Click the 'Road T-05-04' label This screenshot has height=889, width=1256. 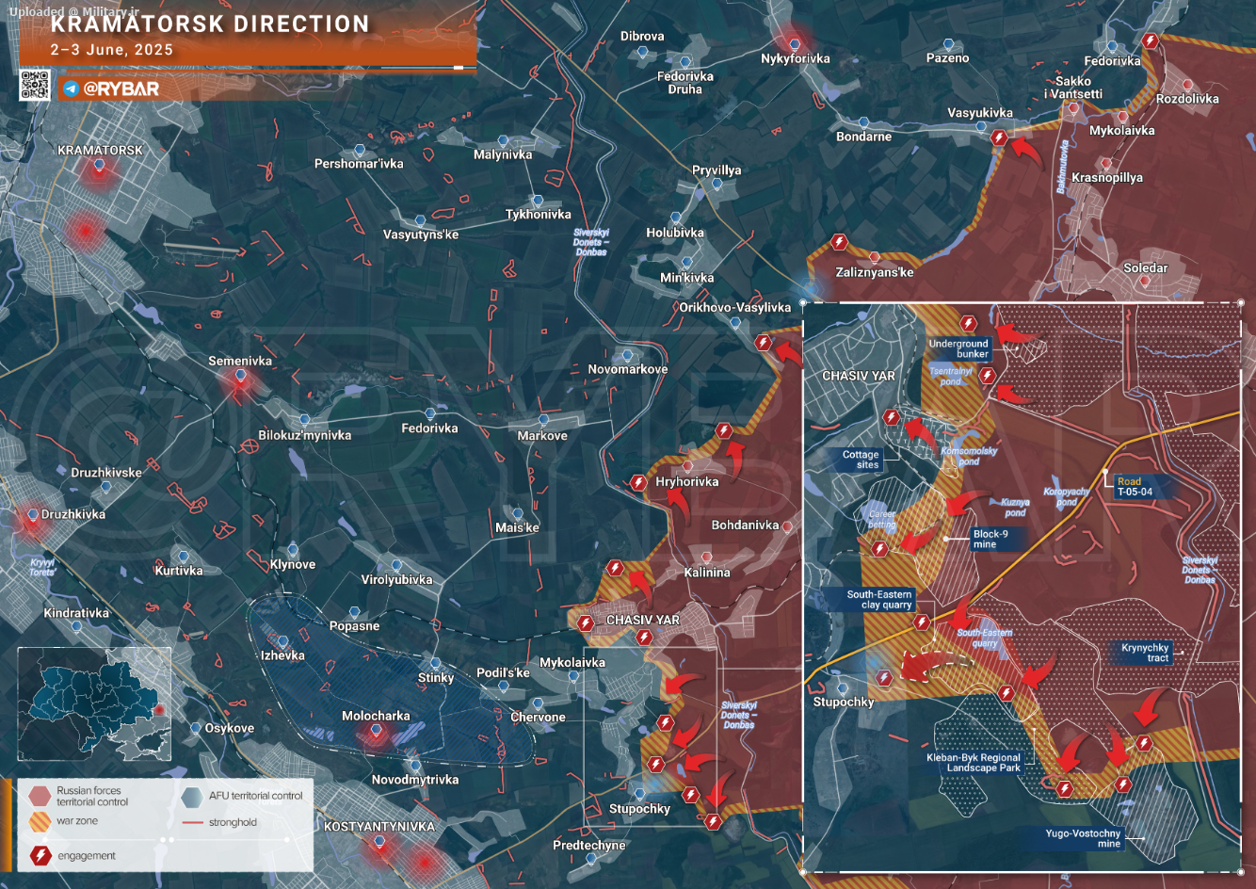pos(1135,487)
